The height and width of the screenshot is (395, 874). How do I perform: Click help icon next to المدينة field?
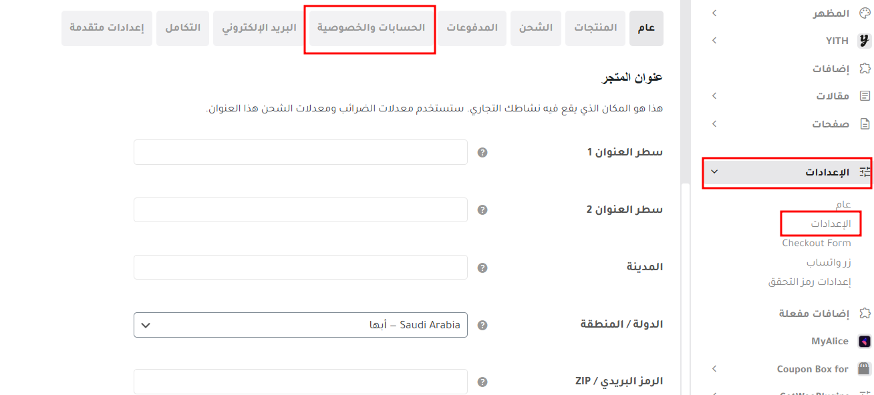point(482,268)
